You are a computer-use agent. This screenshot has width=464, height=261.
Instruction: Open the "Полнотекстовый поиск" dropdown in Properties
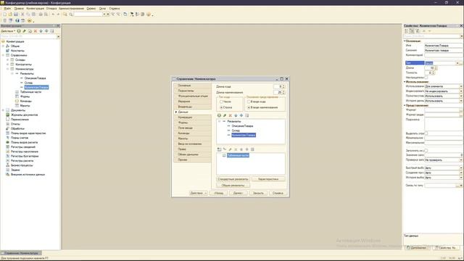pyautogui.click(x=461, y=96)
